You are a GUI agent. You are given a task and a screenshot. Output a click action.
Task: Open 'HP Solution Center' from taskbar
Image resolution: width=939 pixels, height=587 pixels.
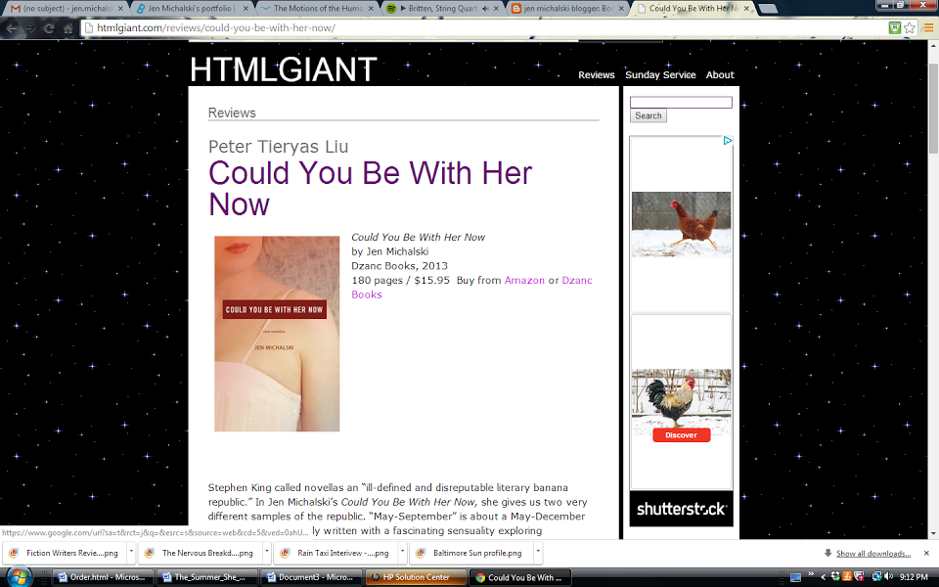tap(417, 577)
